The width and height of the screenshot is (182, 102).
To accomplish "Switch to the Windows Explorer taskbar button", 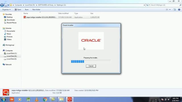I will (x=61, y=99).
